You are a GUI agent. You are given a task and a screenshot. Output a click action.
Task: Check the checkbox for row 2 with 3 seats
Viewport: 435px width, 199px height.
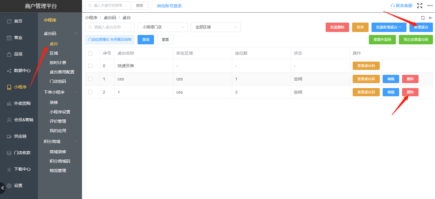click(90, 92)
